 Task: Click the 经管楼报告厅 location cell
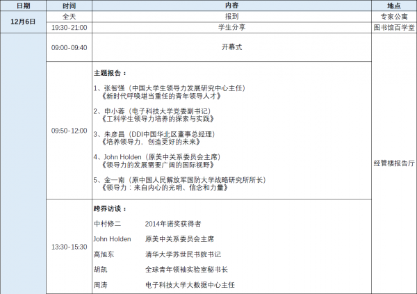tap(393, 164)
